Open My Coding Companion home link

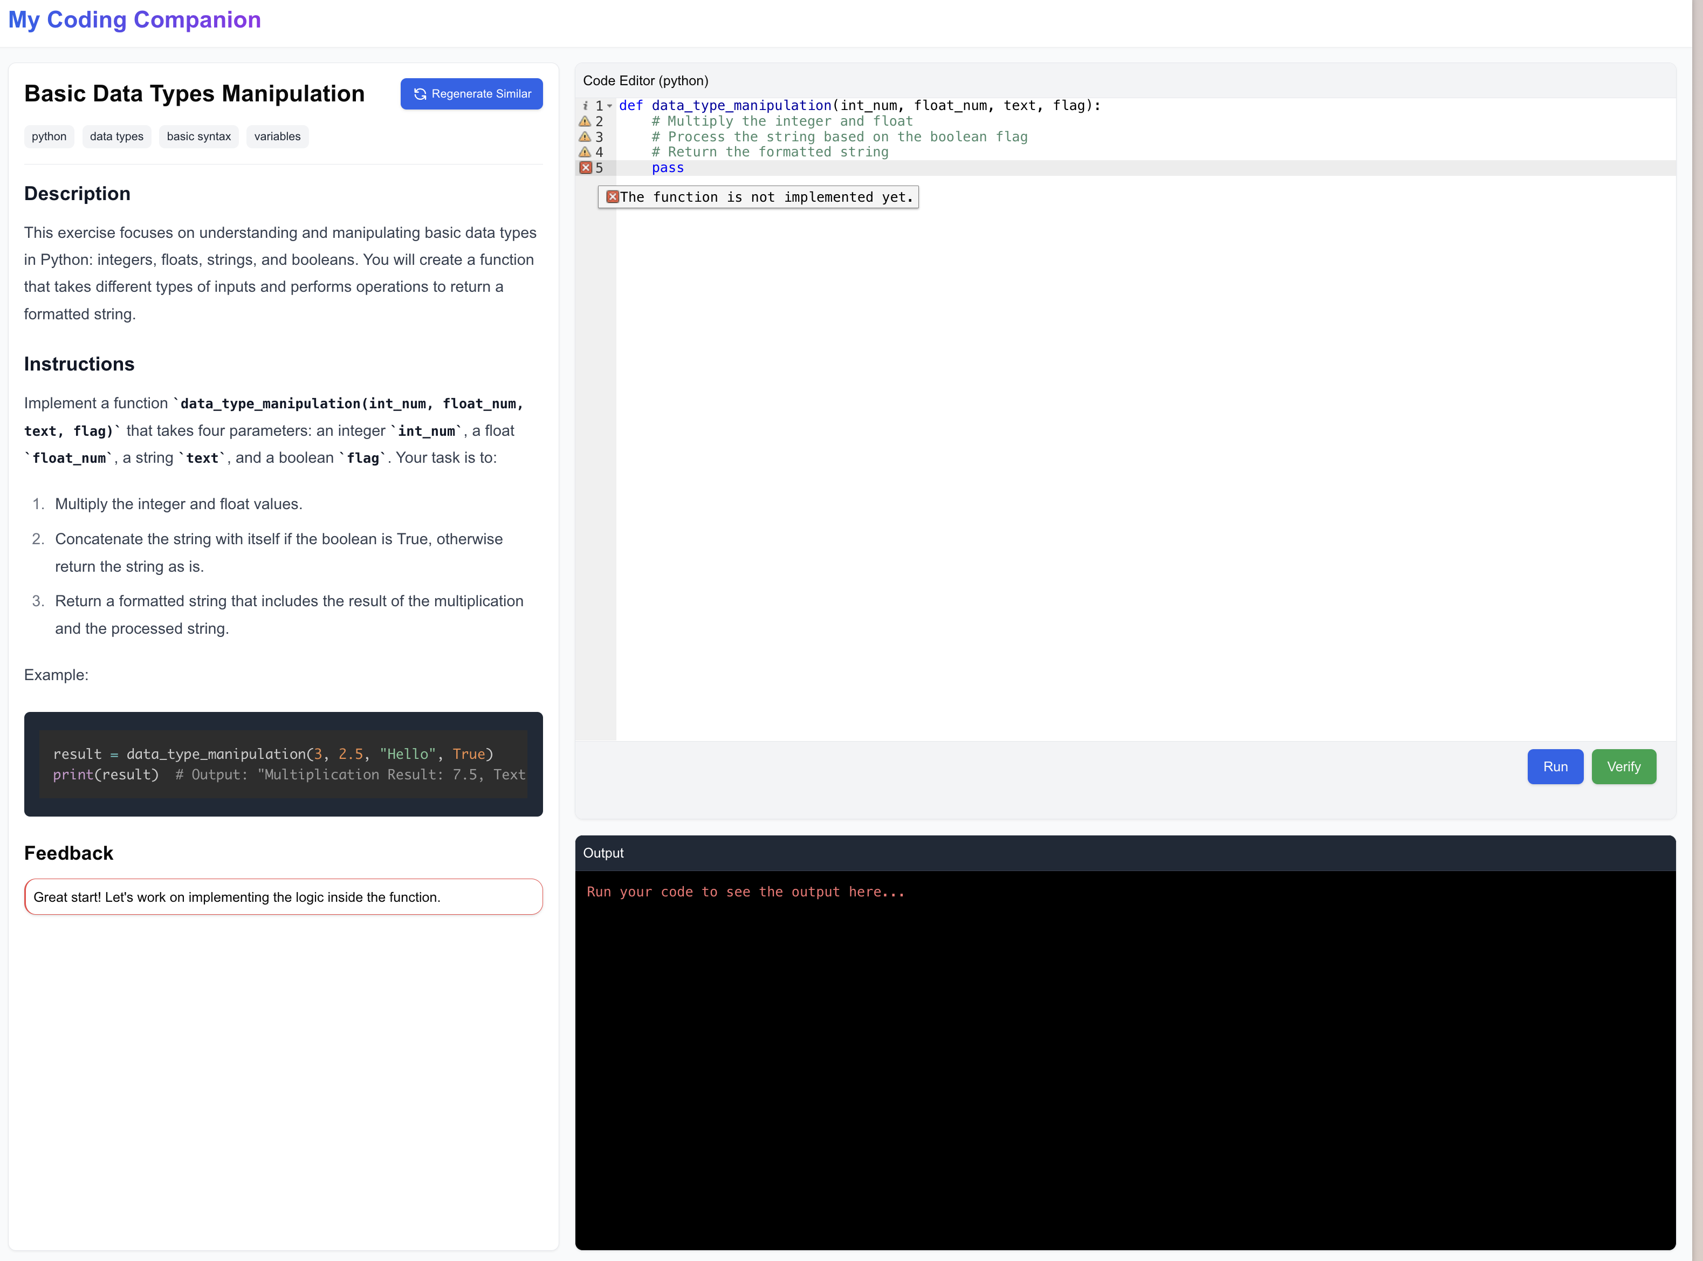tap(134, 20)
